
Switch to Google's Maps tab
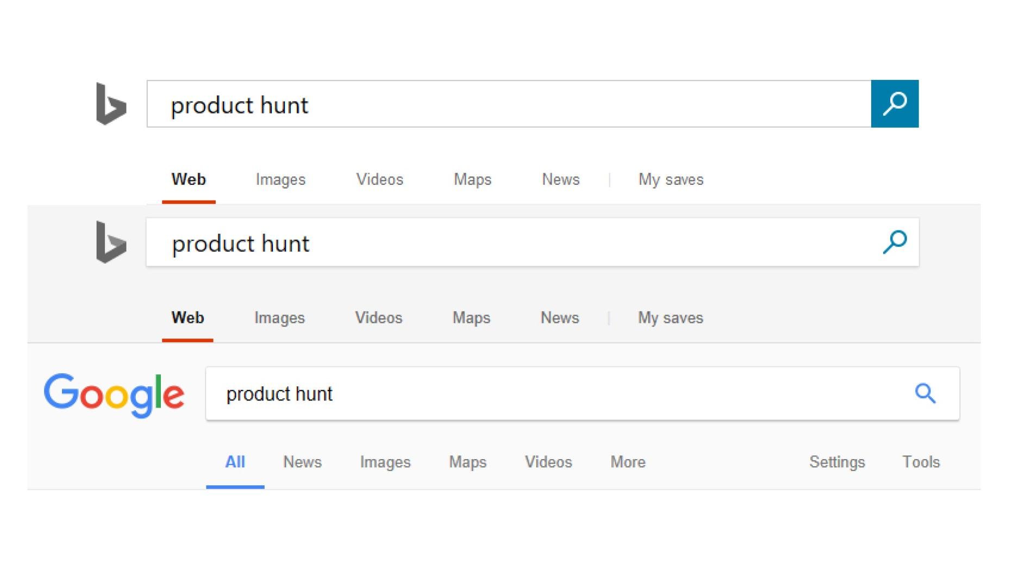click(x=467, y=462)
